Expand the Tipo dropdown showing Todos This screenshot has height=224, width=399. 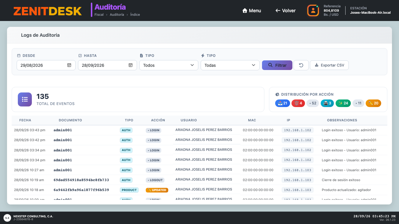[169, 65]
